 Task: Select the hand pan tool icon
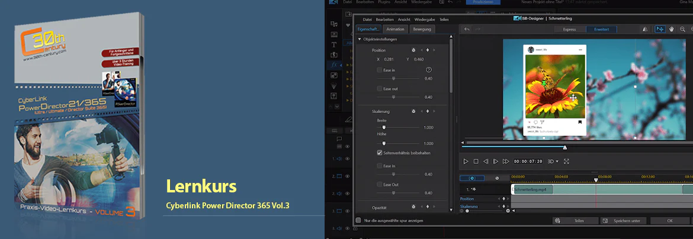672,29
